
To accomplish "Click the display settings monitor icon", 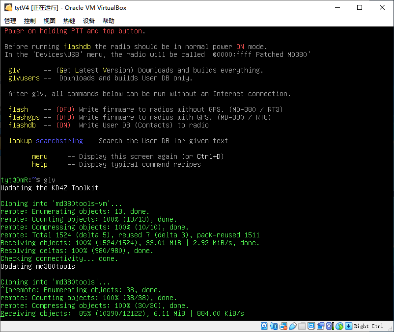I will pyautogui.click(x=311, y=326).
